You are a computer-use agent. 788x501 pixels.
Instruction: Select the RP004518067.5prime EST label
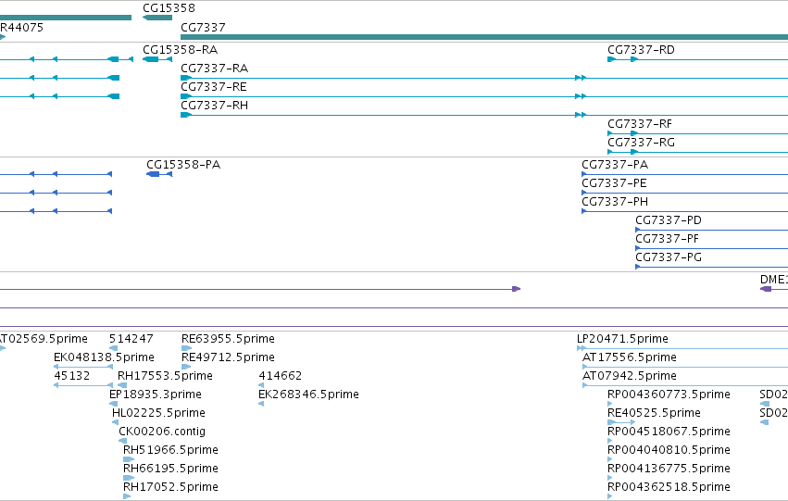[669, 432]
